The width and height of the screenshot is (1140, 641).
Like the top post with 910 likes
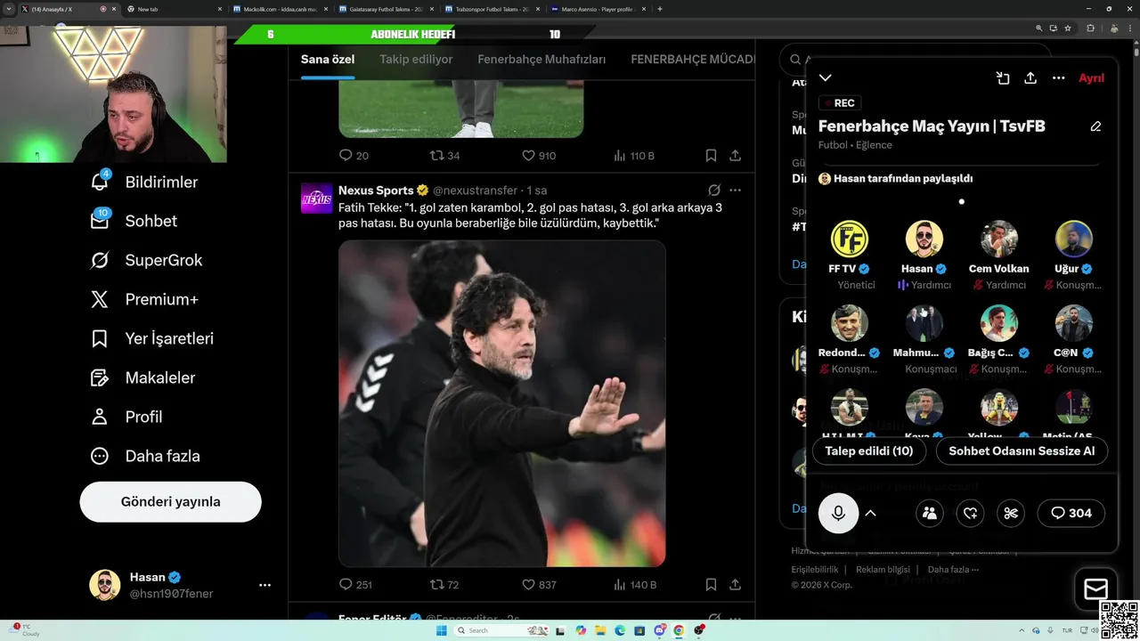539,156
